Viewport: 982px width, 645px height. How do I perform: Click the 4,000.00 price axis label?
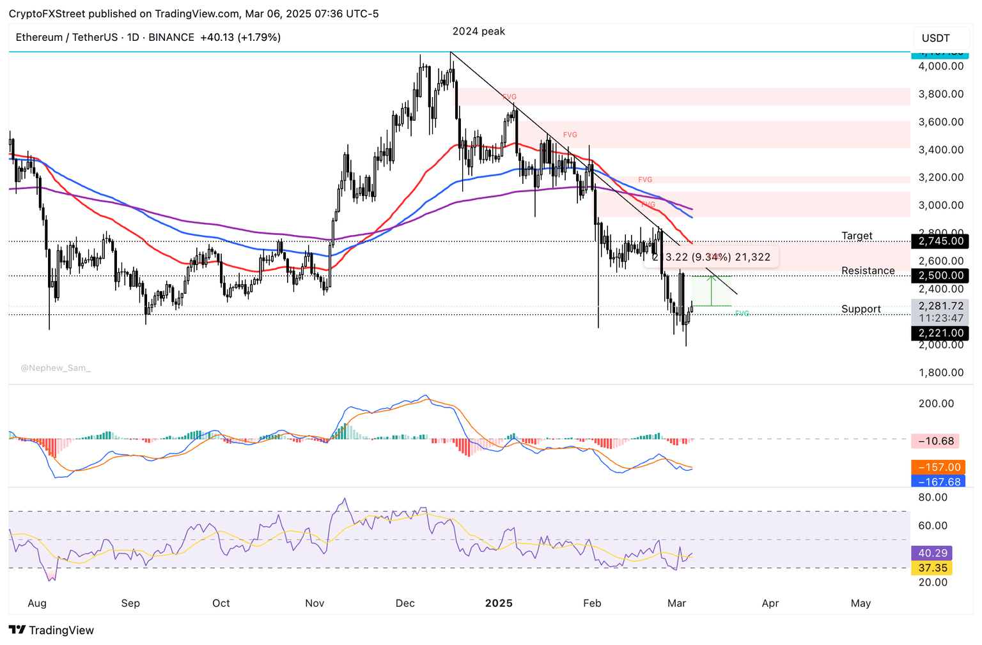(x=940, y=66)
